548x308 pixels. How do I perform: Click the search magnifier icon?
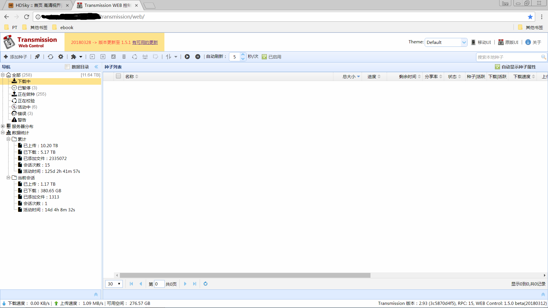pos(543,57)
